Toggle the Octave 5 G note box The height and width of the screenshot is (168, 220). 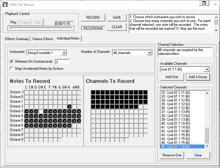pyautogui.click(x=60, y=121)
